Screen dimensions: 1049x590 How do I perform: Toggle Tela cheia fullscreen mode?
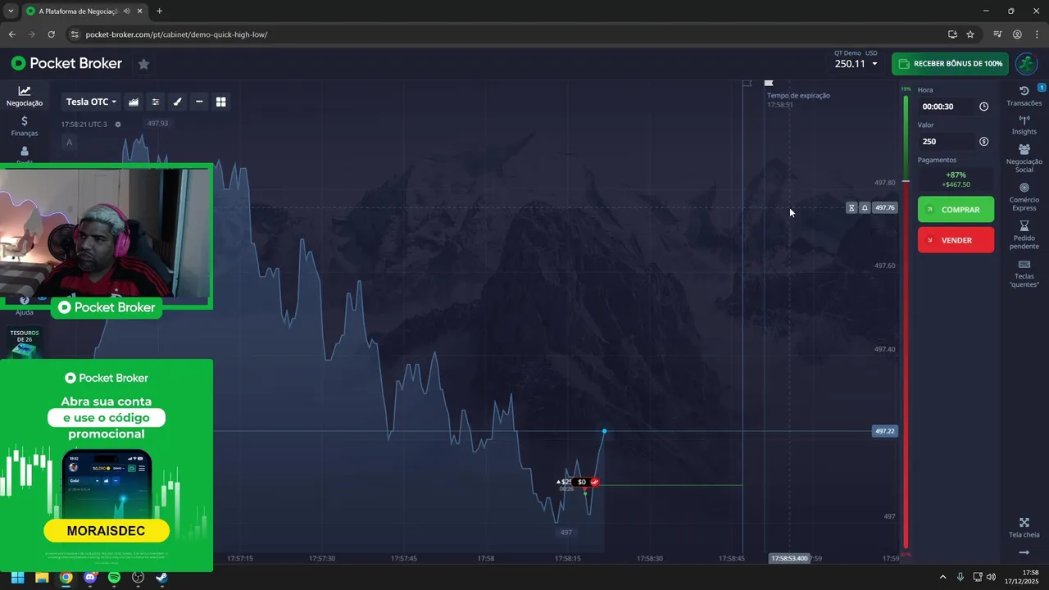pyautogui.click(x=1024, y=528)
